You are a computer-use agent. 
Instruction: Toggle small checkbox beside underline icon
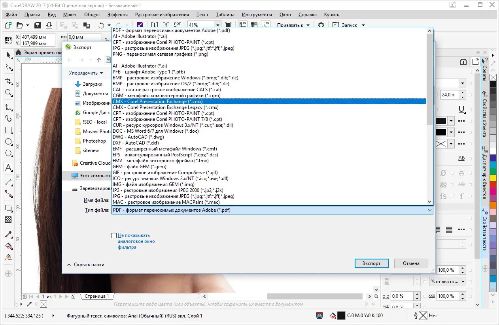coord(470,109)
